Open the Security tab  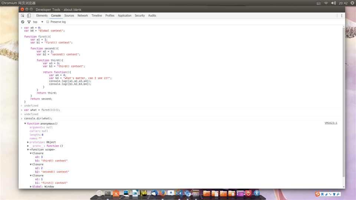tap(140, 16)
